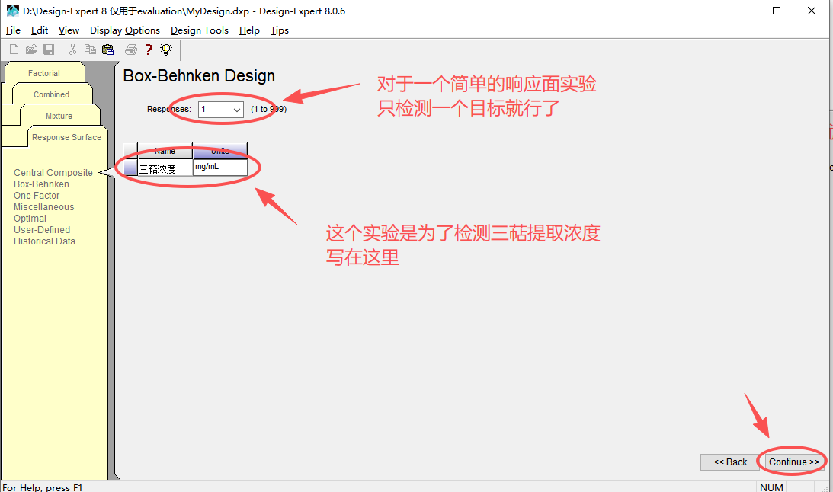This screenshot has height=492, width=833.
Task: Click the New Design toolbar icon
Action: 14,50
